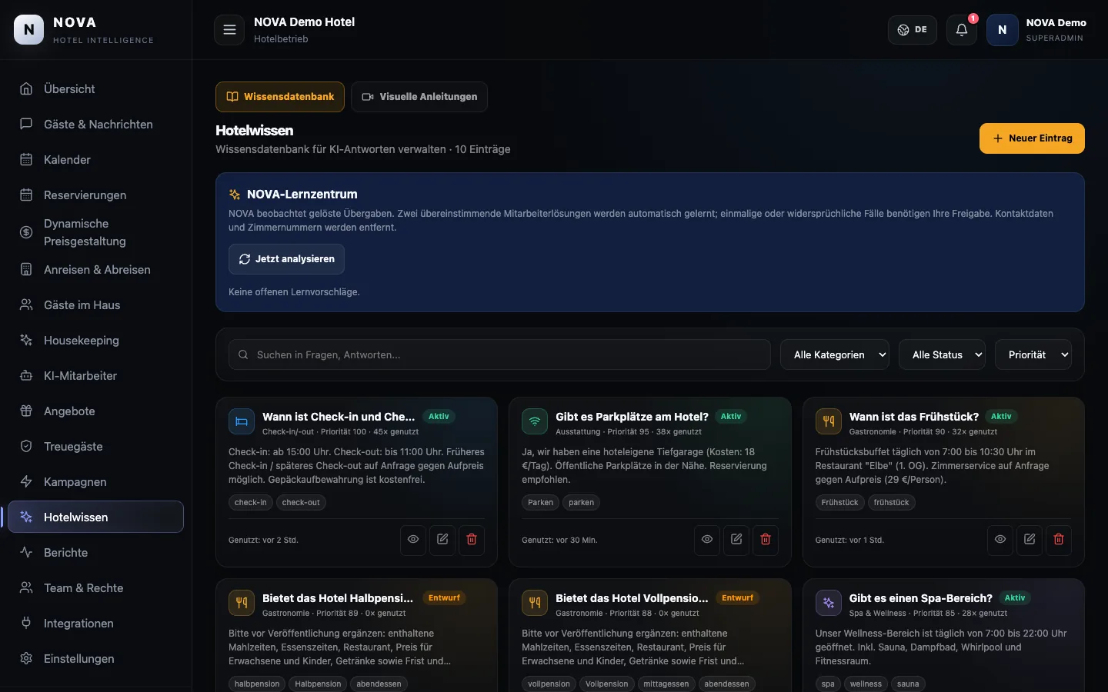The height and width of the screenshot is (692, 1108).
Task: View the Frühstück entry with eye icon
Action: [x=1000, y=540]
